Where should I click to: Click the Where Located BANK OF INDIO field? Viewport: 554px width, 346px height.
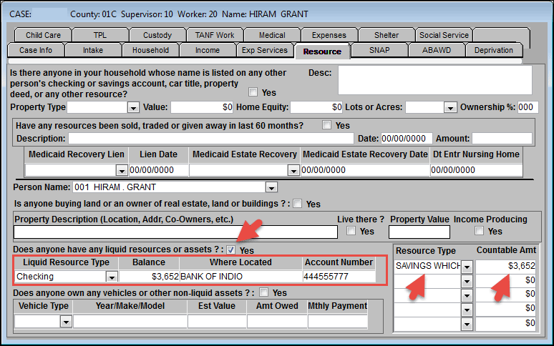[241, 277]
